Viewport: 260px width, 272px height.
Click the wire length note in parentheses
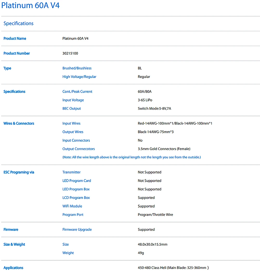(x=132, y=157)
